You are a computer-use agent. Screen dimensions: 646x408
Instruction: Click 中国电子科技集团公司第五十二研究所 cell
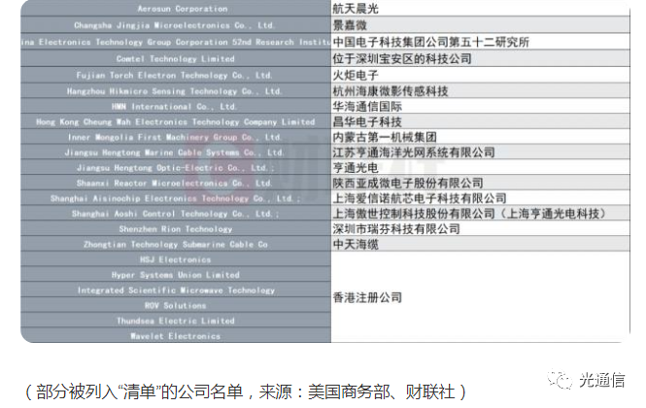tap(481, 42)
